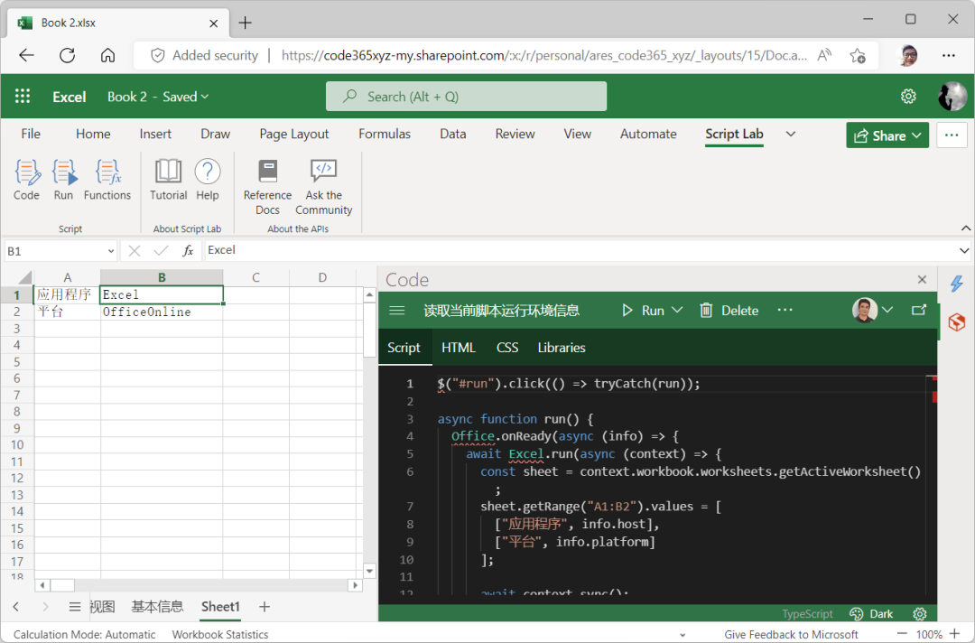Toggle Read aloud in address bar
This screenshot has width=975, height=643.
pyautogui.click(x=824, y=55)
